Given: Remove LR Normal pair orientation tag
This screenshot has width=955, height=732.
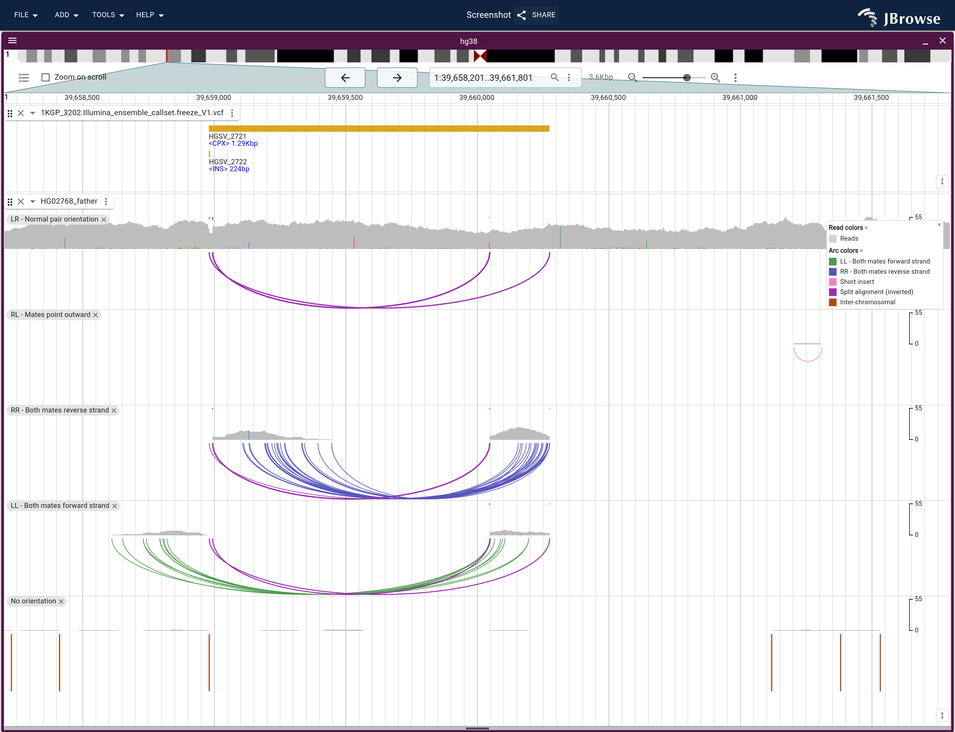Looking at the screenshot, I should tap(104, 219).
